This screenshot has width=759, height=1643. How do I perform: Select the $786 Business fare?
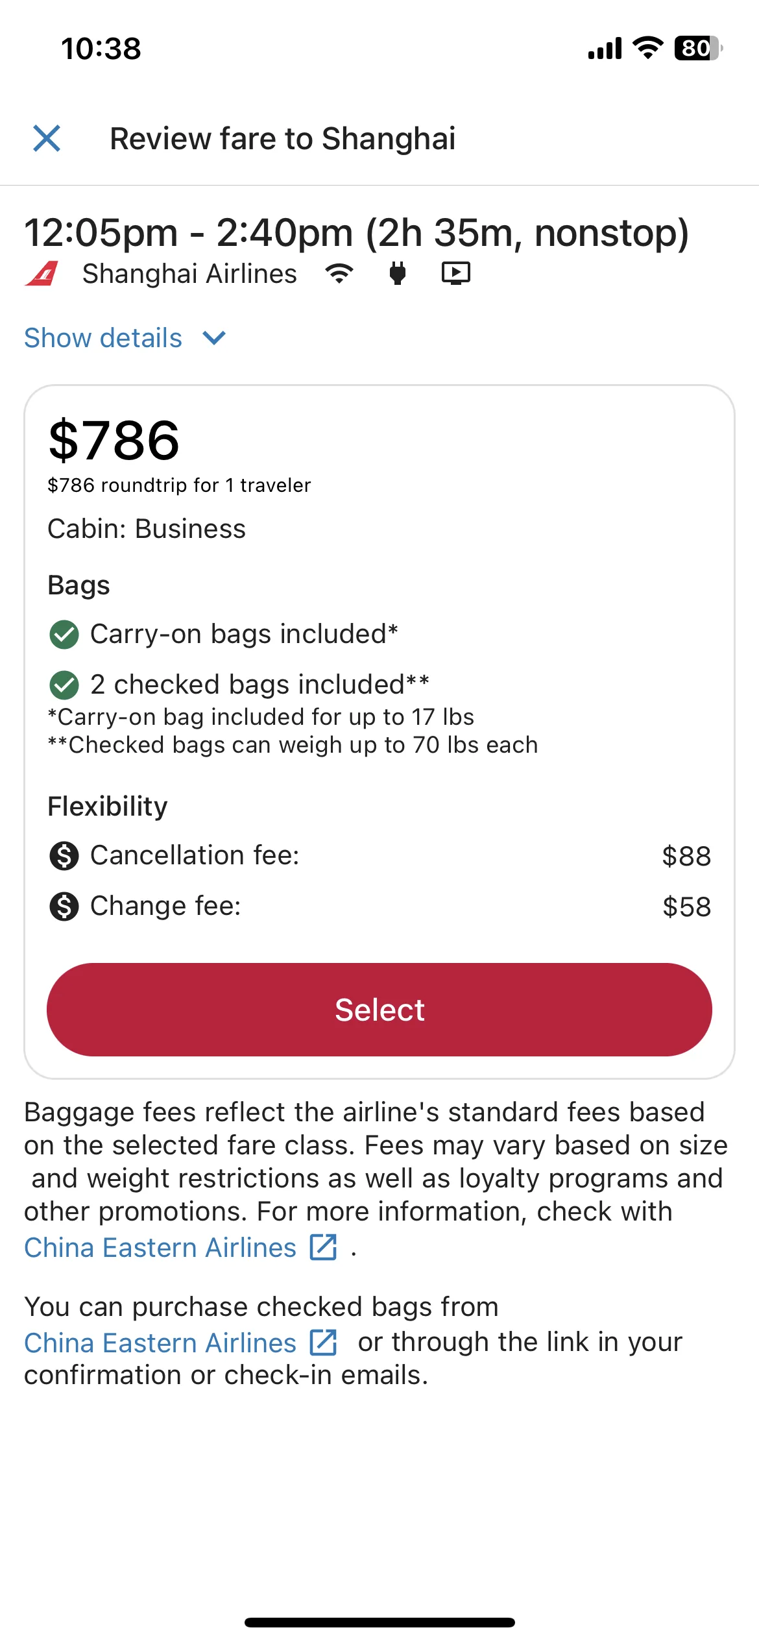tap(379, 1010)
